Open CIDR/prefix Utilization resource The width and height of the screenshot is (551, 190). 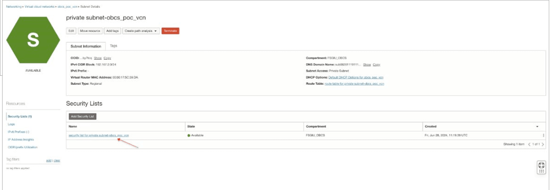[22, 147]
